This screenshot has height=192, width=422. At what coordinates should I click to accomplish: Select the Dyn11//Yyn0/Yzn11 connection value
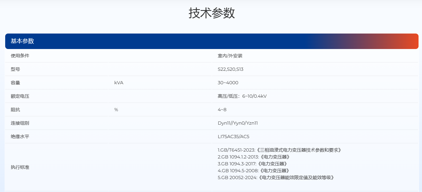(x=237, y=123)
